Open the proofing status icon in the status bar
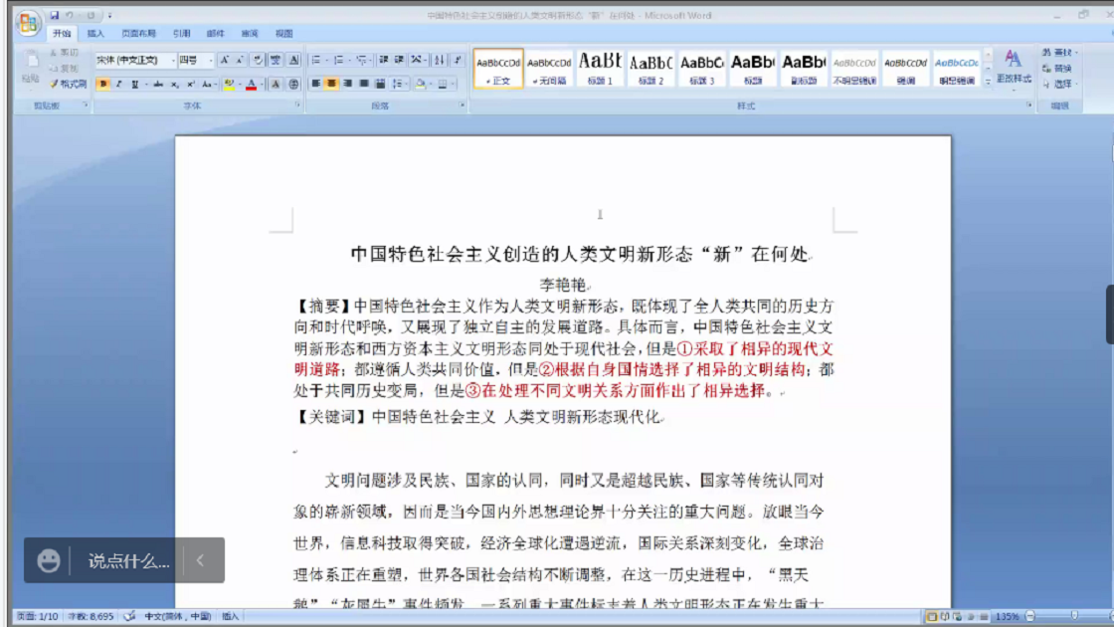 [x=129, y=616]
